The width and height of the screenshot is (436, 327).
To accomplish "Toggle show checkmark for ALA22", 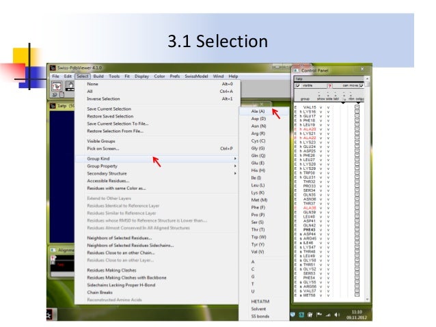I will point(321,138).
